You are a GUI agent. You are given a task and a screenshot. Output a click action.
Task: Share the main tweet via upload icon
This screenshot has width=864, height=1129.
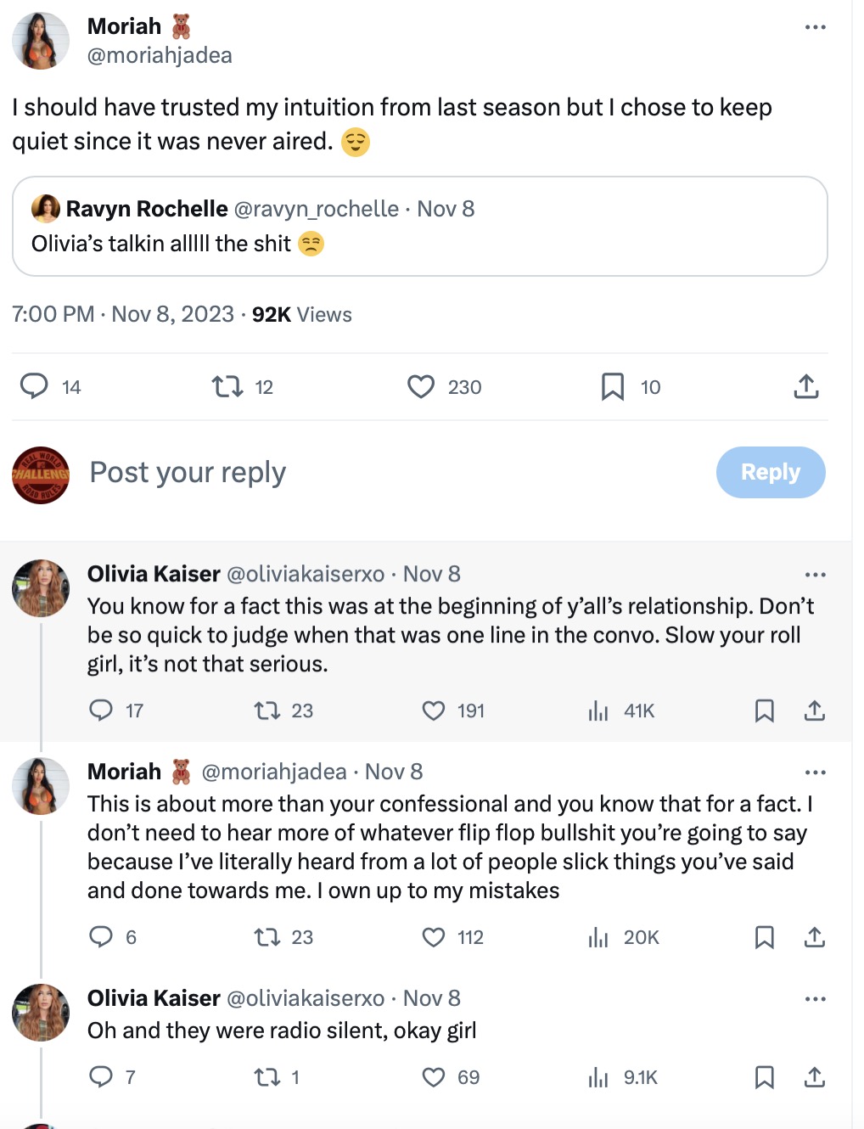[805, 387]
